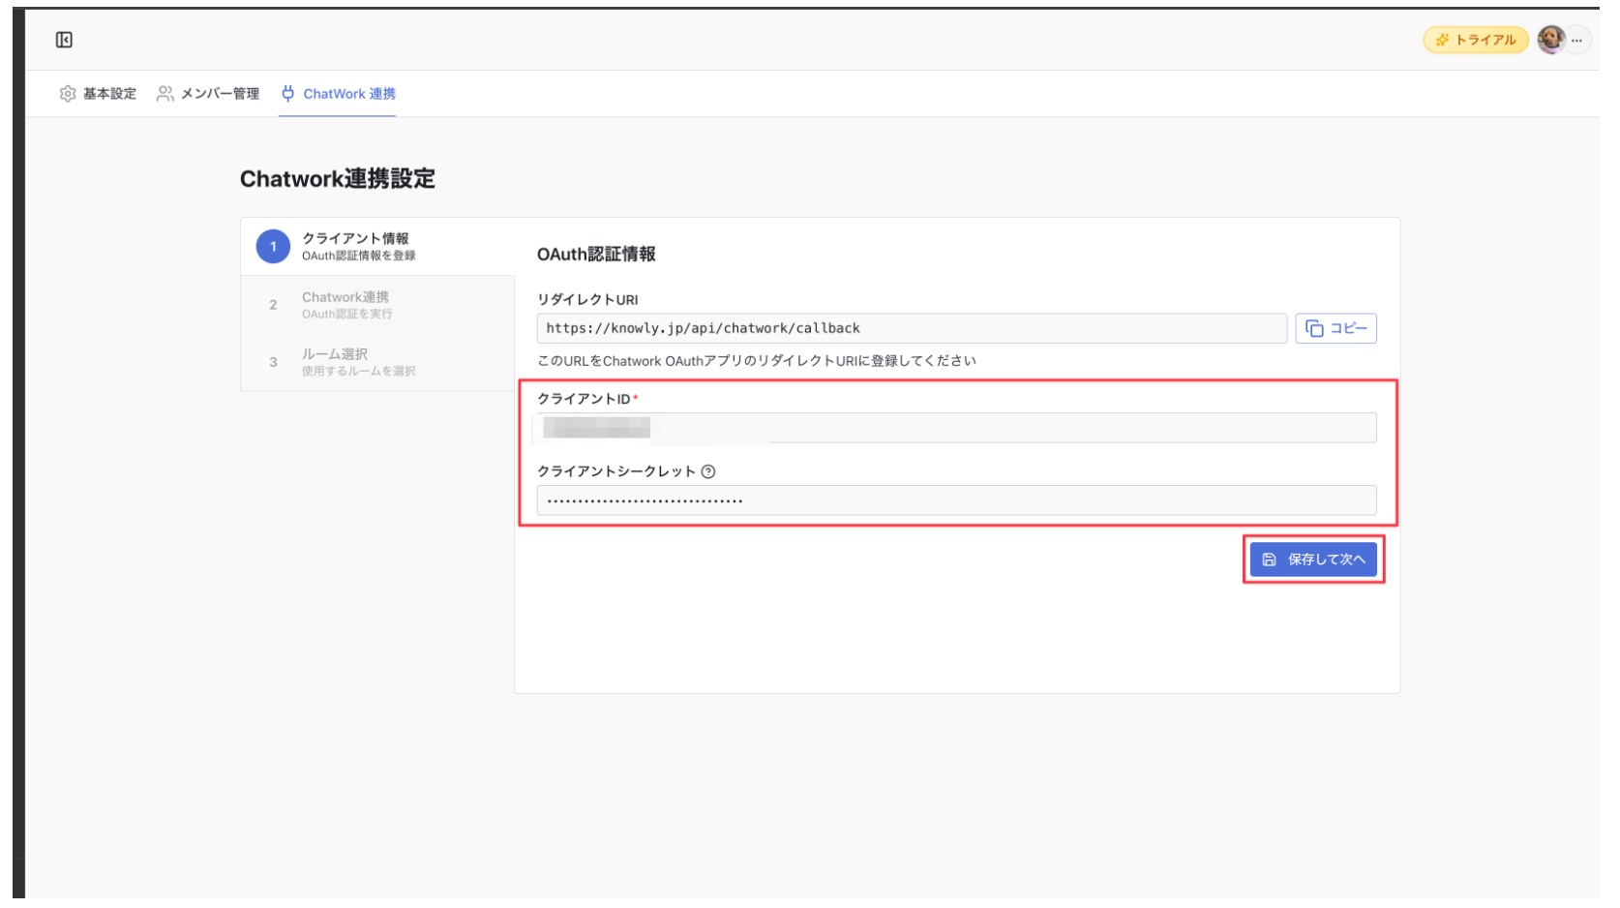The width and height of the screenshot is (1620, 908).
Task: Select step 3 ルーム選択 in the stepper
Action: 339,360
